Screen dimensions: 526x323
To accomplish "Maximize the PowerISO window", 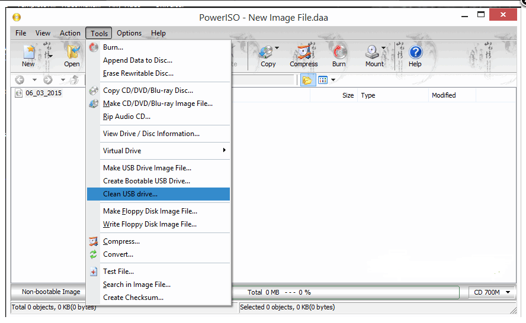I will tap(481, 15).
